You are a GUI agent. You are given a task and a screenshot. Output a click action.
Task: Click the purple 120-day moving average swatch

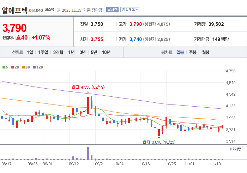34,67
